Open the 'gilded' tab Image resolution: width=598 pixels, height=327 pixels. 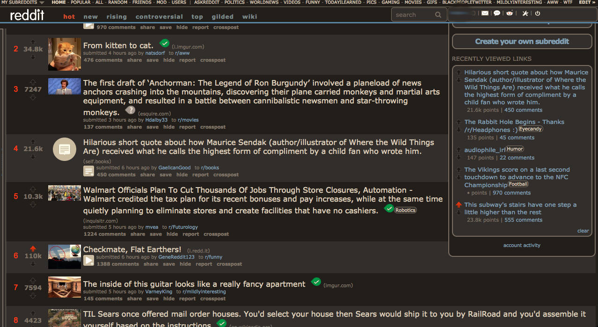(x=223, y=16)
